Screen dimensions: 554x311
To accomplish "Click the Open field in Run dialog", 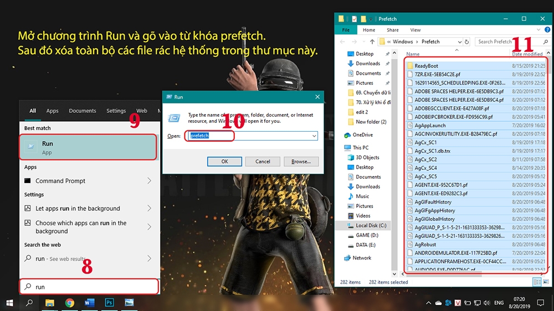I will (x=249, y=136).
